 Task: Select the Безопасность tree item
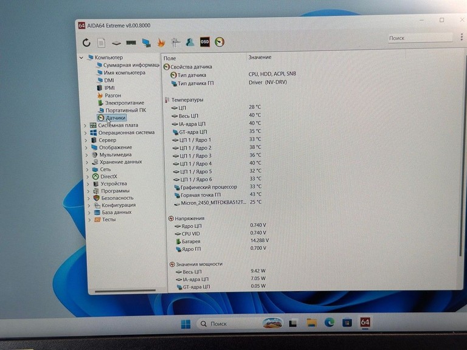[x=114, y=198]
